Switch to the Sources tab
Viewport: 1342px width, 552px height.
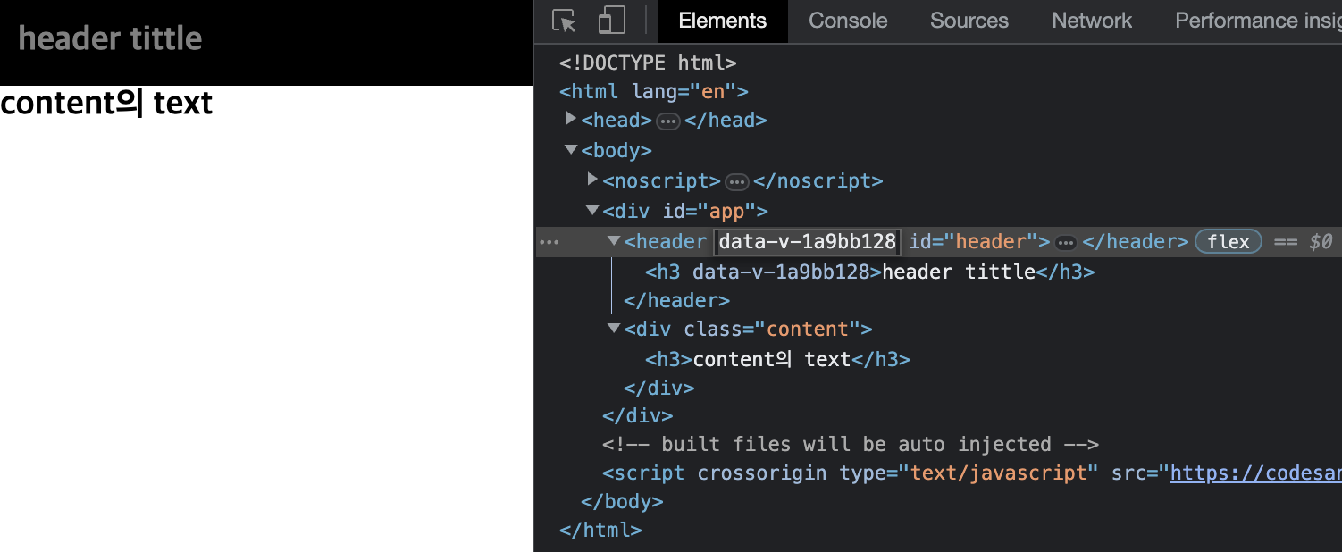pos(969,21)
